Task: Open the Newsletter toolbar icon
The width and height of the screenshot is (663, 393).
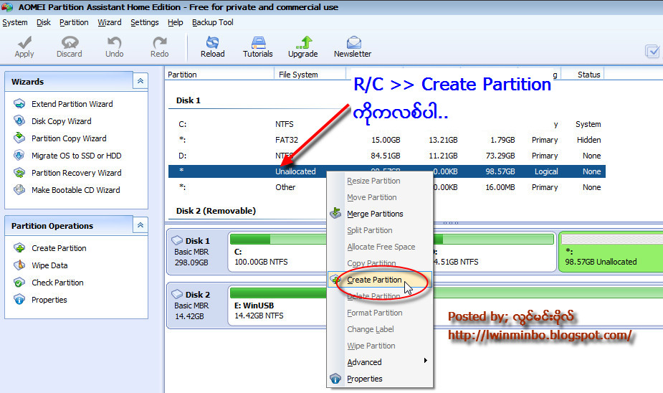Action: 353,42
